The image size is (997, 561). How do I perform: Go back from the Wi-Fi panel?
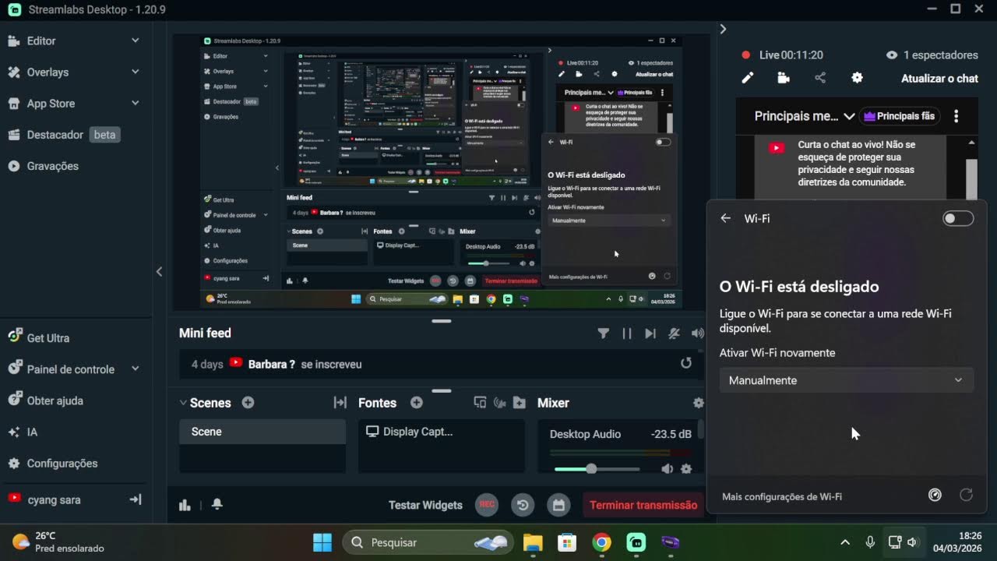[x=726, y=219]
